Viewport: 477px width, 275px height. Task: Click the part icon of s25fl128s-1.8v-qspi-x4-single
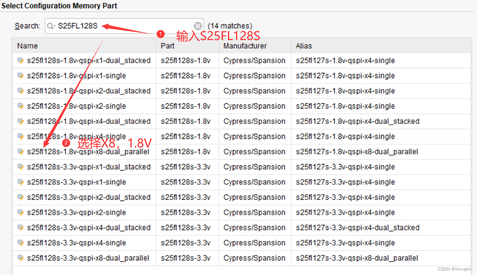click(x=21, y=136)
